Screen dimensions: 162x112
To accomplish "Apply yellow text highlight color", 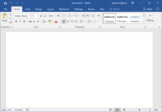I will (x=50, y=21).
